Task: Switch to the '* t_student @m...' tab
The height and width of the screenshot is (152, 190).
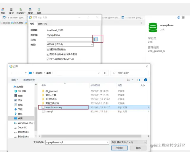Action: 14,18
